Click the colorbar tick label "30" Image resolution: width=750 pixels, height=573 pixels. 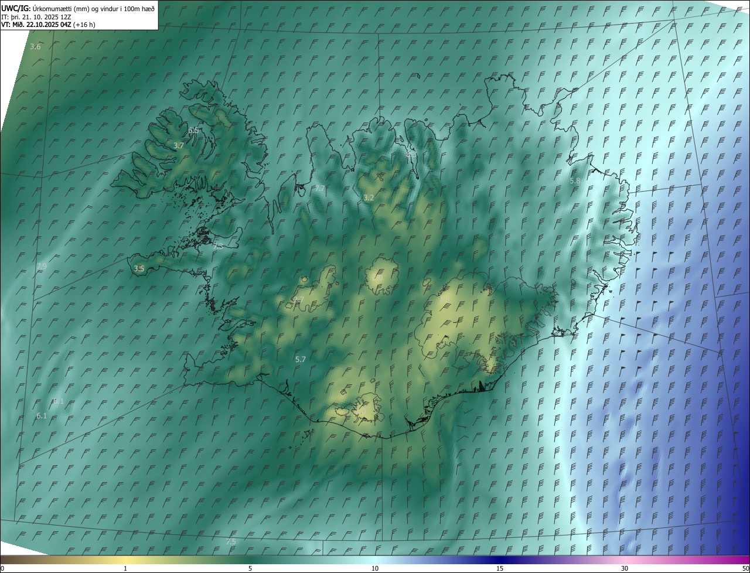pos(625,568)
